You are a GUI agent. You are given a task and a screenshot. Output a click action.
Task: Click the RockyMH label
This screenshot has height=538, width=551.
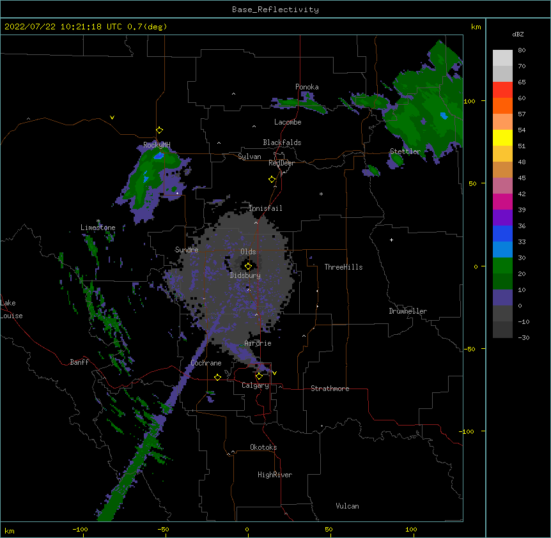157,144
